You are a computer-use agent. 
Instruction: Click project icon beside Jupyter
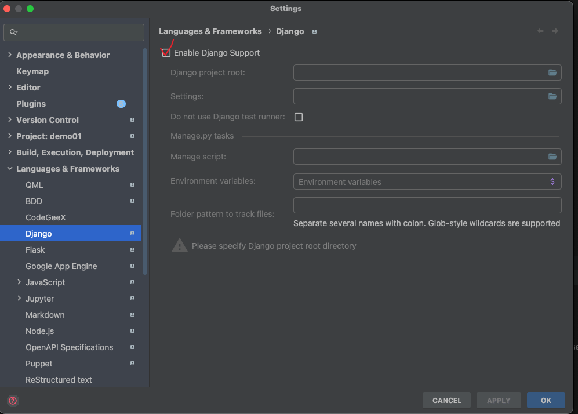132,298
